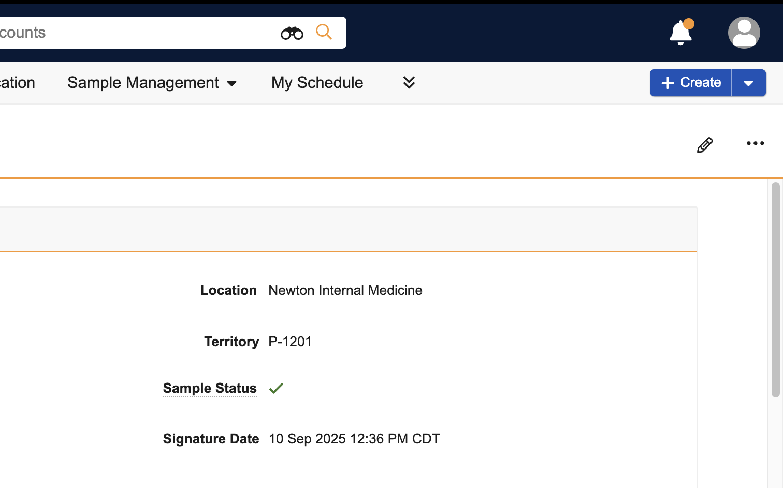Open the user profile avatar menu
Screen dimensions: 783x488
744,33
